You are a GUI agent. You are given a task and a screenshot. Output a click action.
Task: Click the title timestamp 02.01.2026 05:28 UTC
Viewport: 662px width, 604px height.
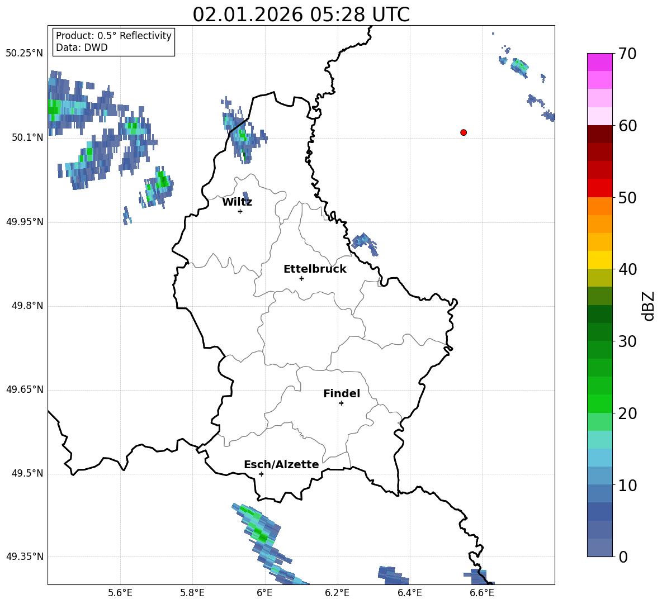(x=301, y=15)
